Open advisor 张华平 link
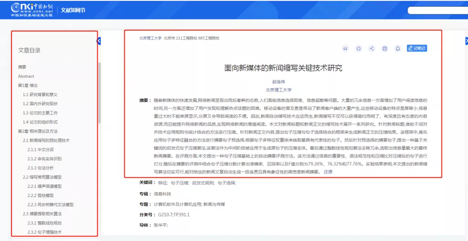The height and width of the screenshot is (241, 468). click(x=160, y=225)
